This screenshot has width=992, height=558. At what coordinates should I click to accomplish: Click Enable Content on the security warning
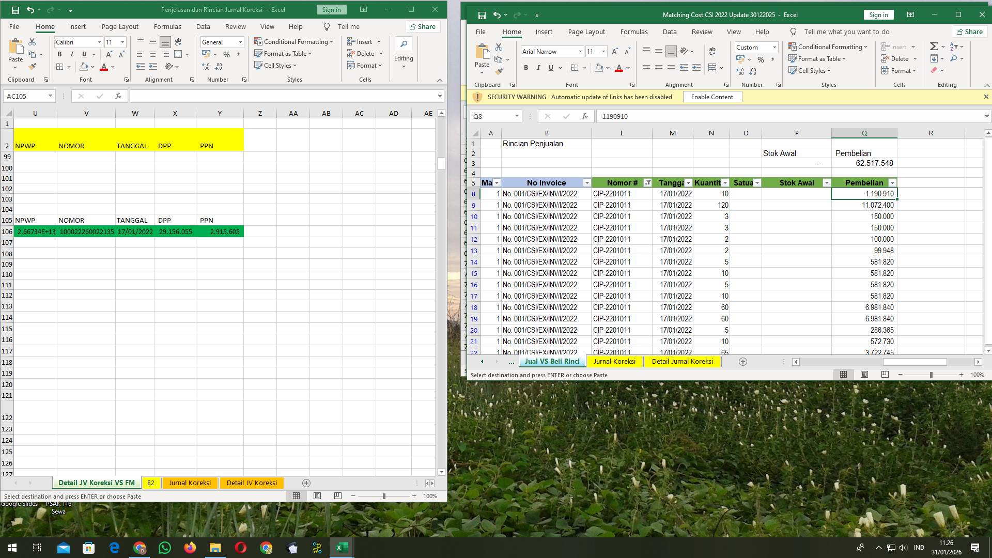712,97
